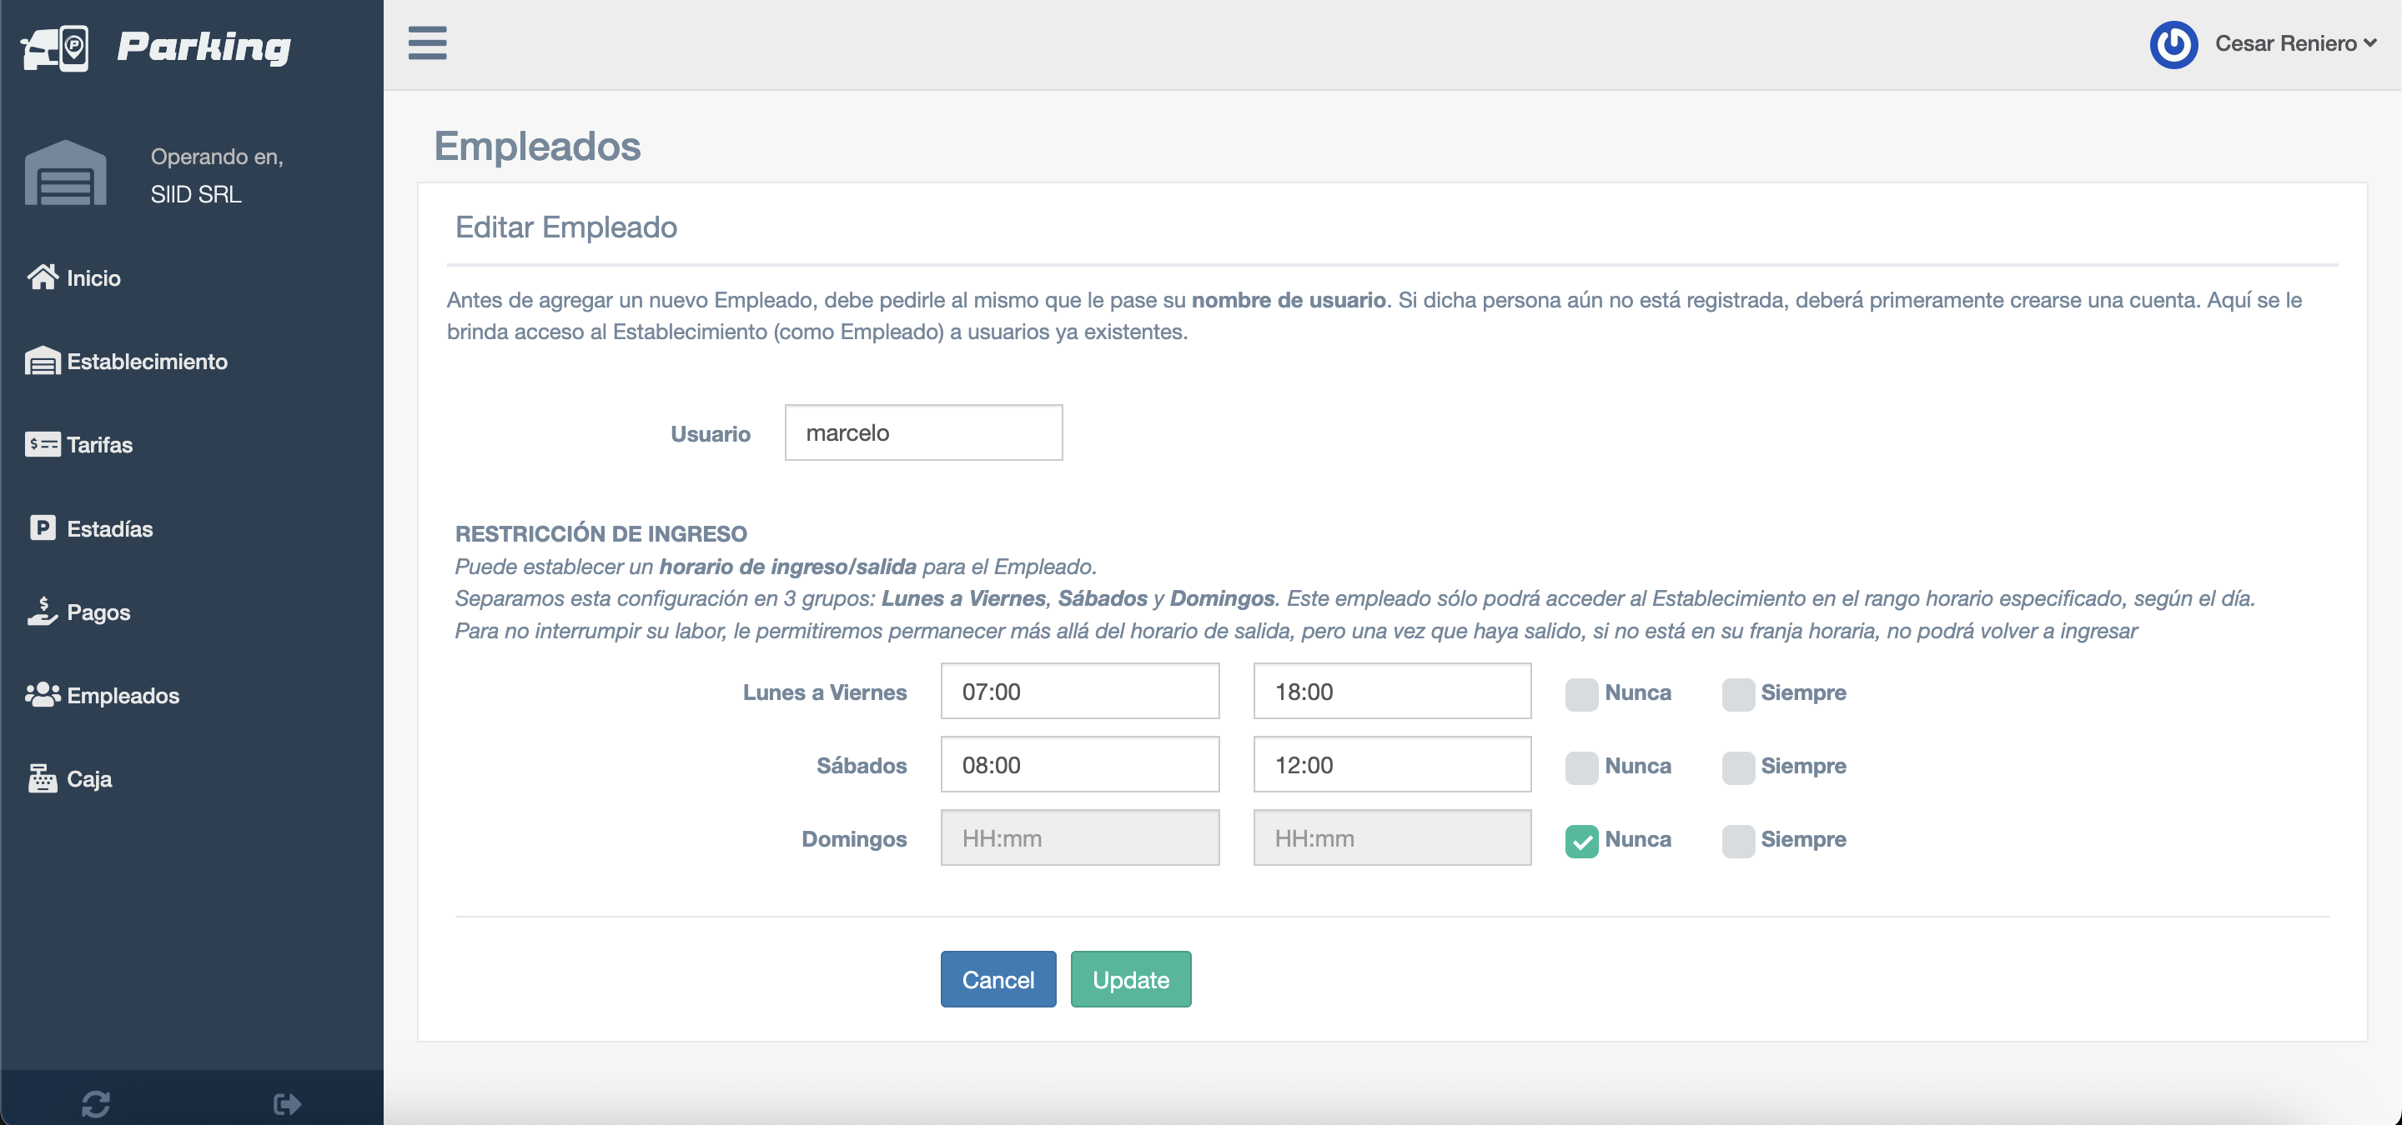Open Establecimiento in the sidebar

pos(147,362)
